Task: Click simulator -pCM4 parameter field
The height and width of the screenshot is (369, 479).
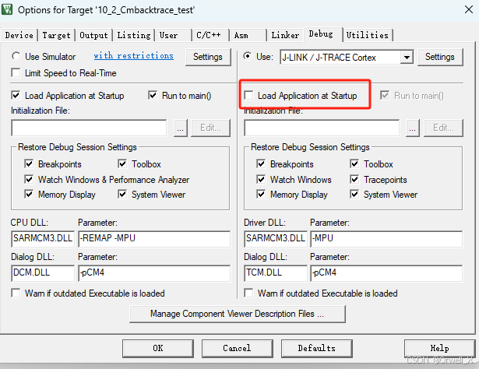Action: pos(154,272)
